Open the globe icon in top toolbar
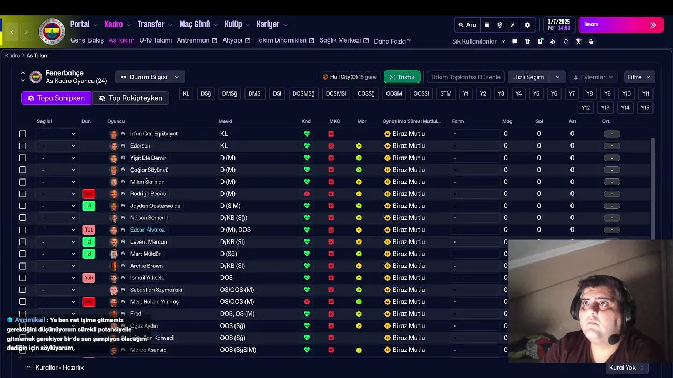 click(499, 25)
